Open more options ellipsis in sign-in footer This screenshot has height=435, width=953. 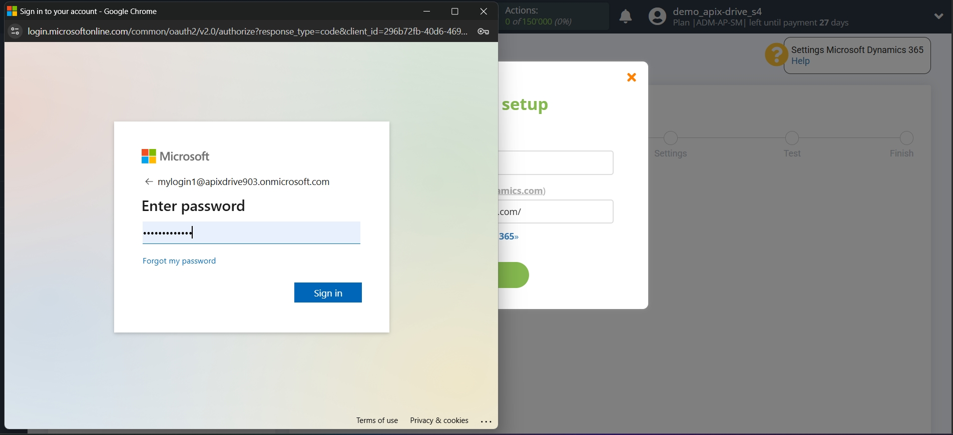[486, 421]
